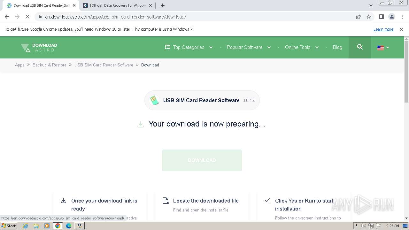Screen dimensions: 409x230
Task: Click the Download breadcrumb text
Action: pos(150,65)
